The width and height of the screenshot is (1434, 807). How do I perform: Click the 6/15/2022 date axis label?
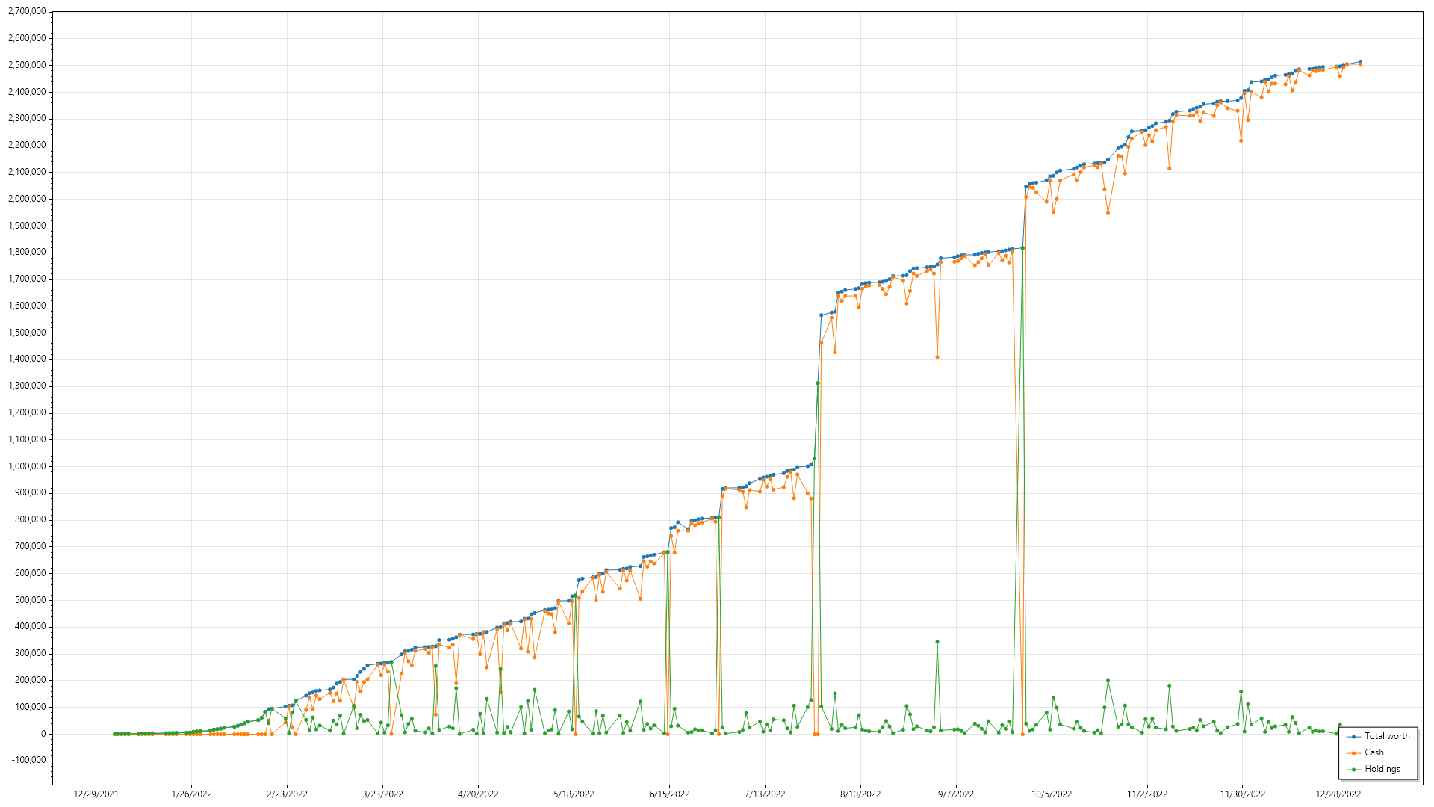pos(669,794)
